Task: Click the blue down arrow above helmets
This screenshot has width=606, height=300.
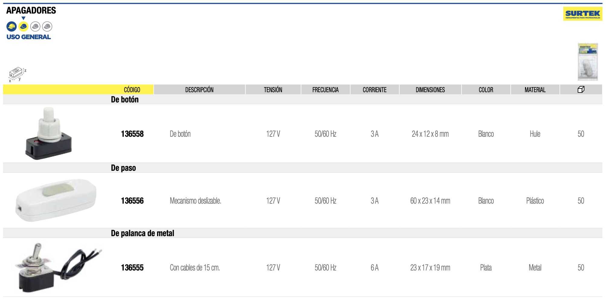Action: click(x=23, y=18)
